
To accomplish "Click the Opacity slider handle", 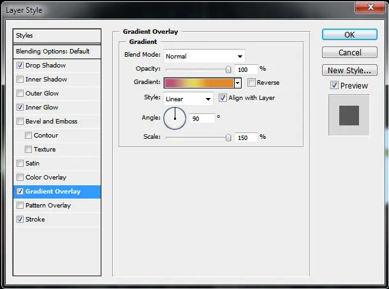I will (x=228, y=69).
